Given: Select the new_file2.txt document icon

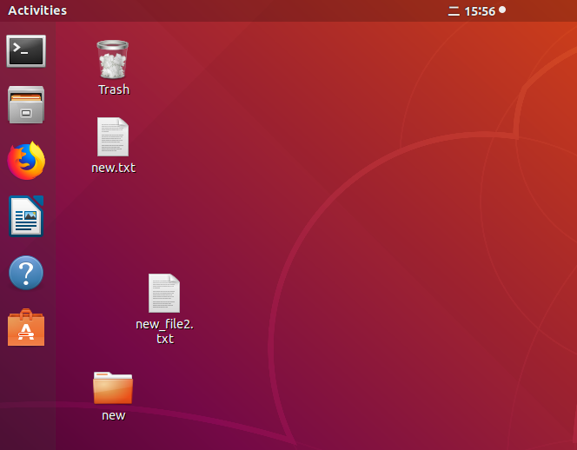Looking at the screenshot, I should (164, 294).
